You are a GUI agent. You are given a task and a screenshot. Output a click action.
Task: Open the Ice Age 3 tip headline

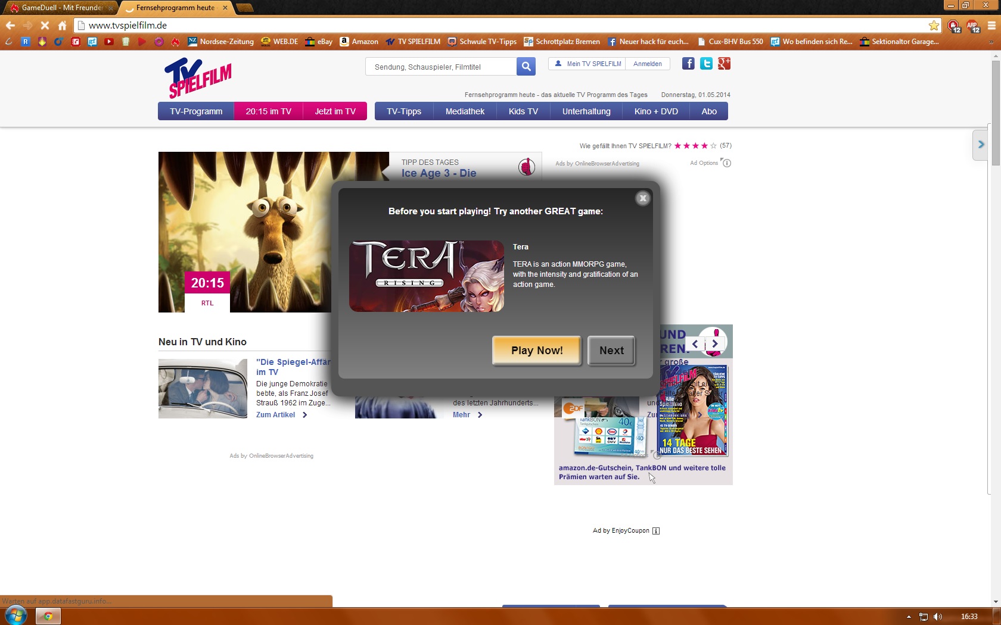tap(439, 173)
